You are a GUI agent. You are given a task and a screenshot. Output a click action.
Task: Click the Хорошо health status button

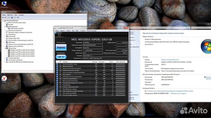61,47
